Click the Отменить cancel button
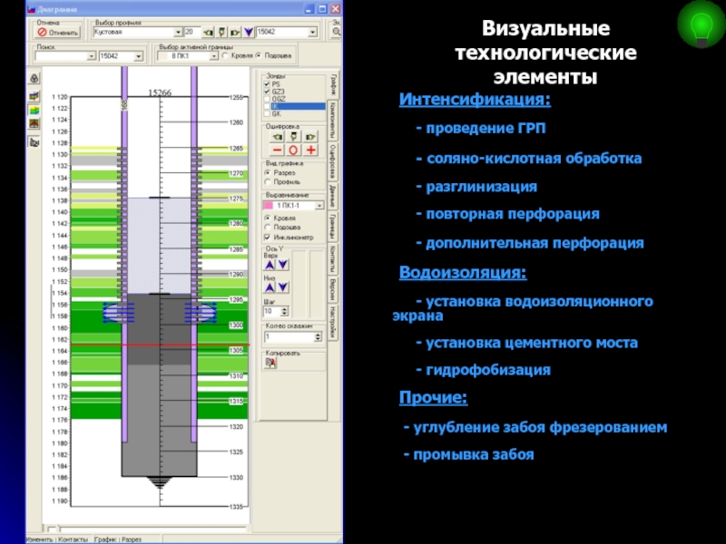 pos(57,32)
